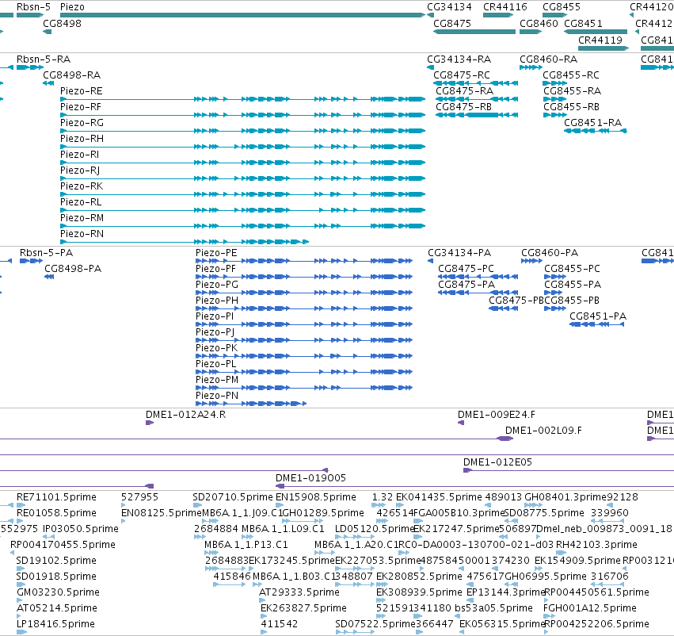Select the Piezo-PH protein label
Screen dimensions: 674x636
(x=217, y=301)
